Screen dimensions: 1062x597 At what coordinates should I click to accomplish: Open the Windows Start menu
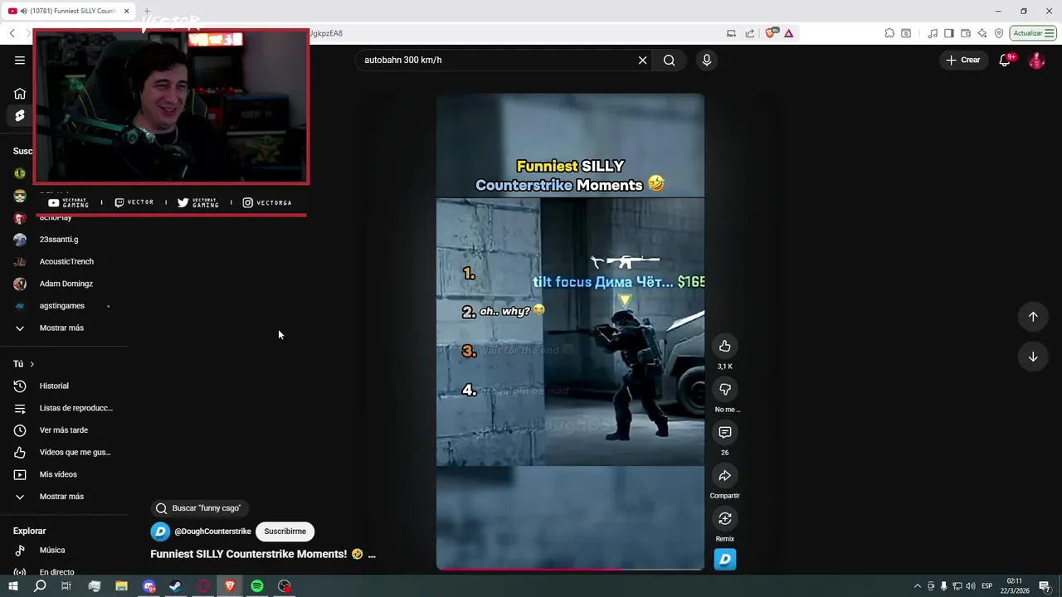[x=12, y=586]
